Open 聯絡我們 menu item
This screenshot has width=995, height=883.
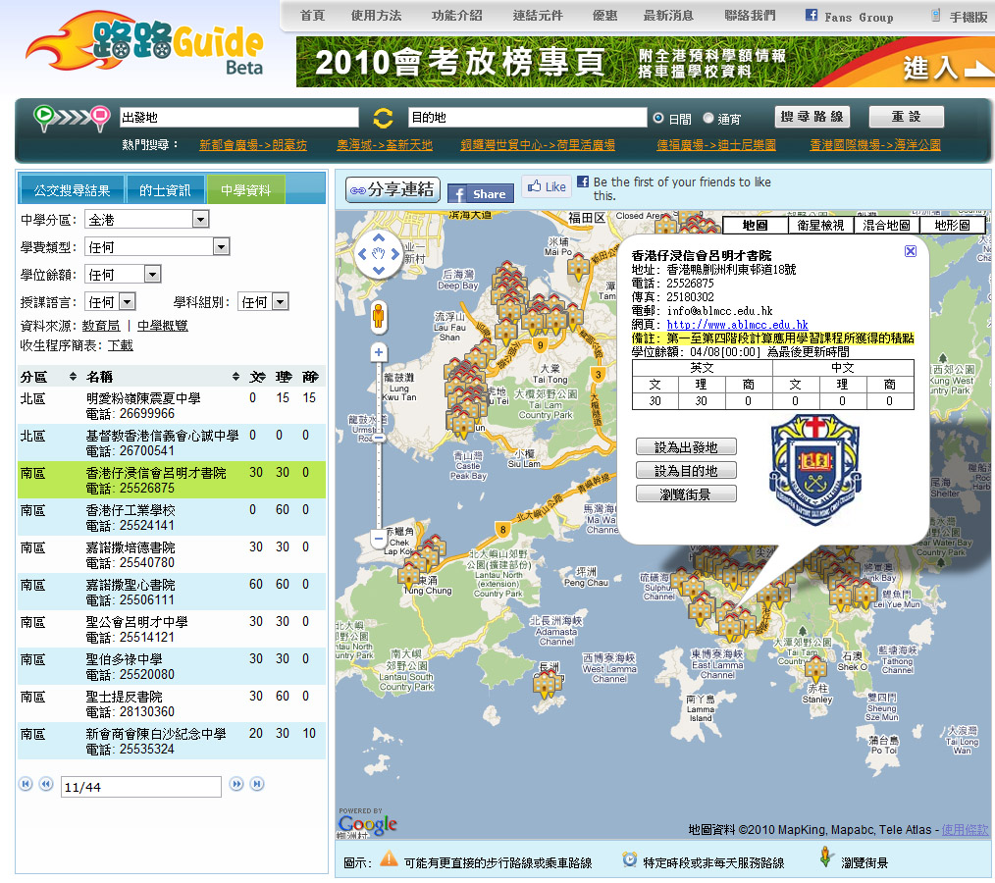(x=750, y=16)
